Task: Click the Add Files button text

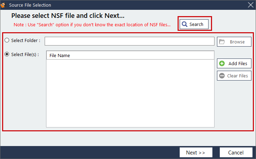Action: pyautogui.click(x=238, y=64)
